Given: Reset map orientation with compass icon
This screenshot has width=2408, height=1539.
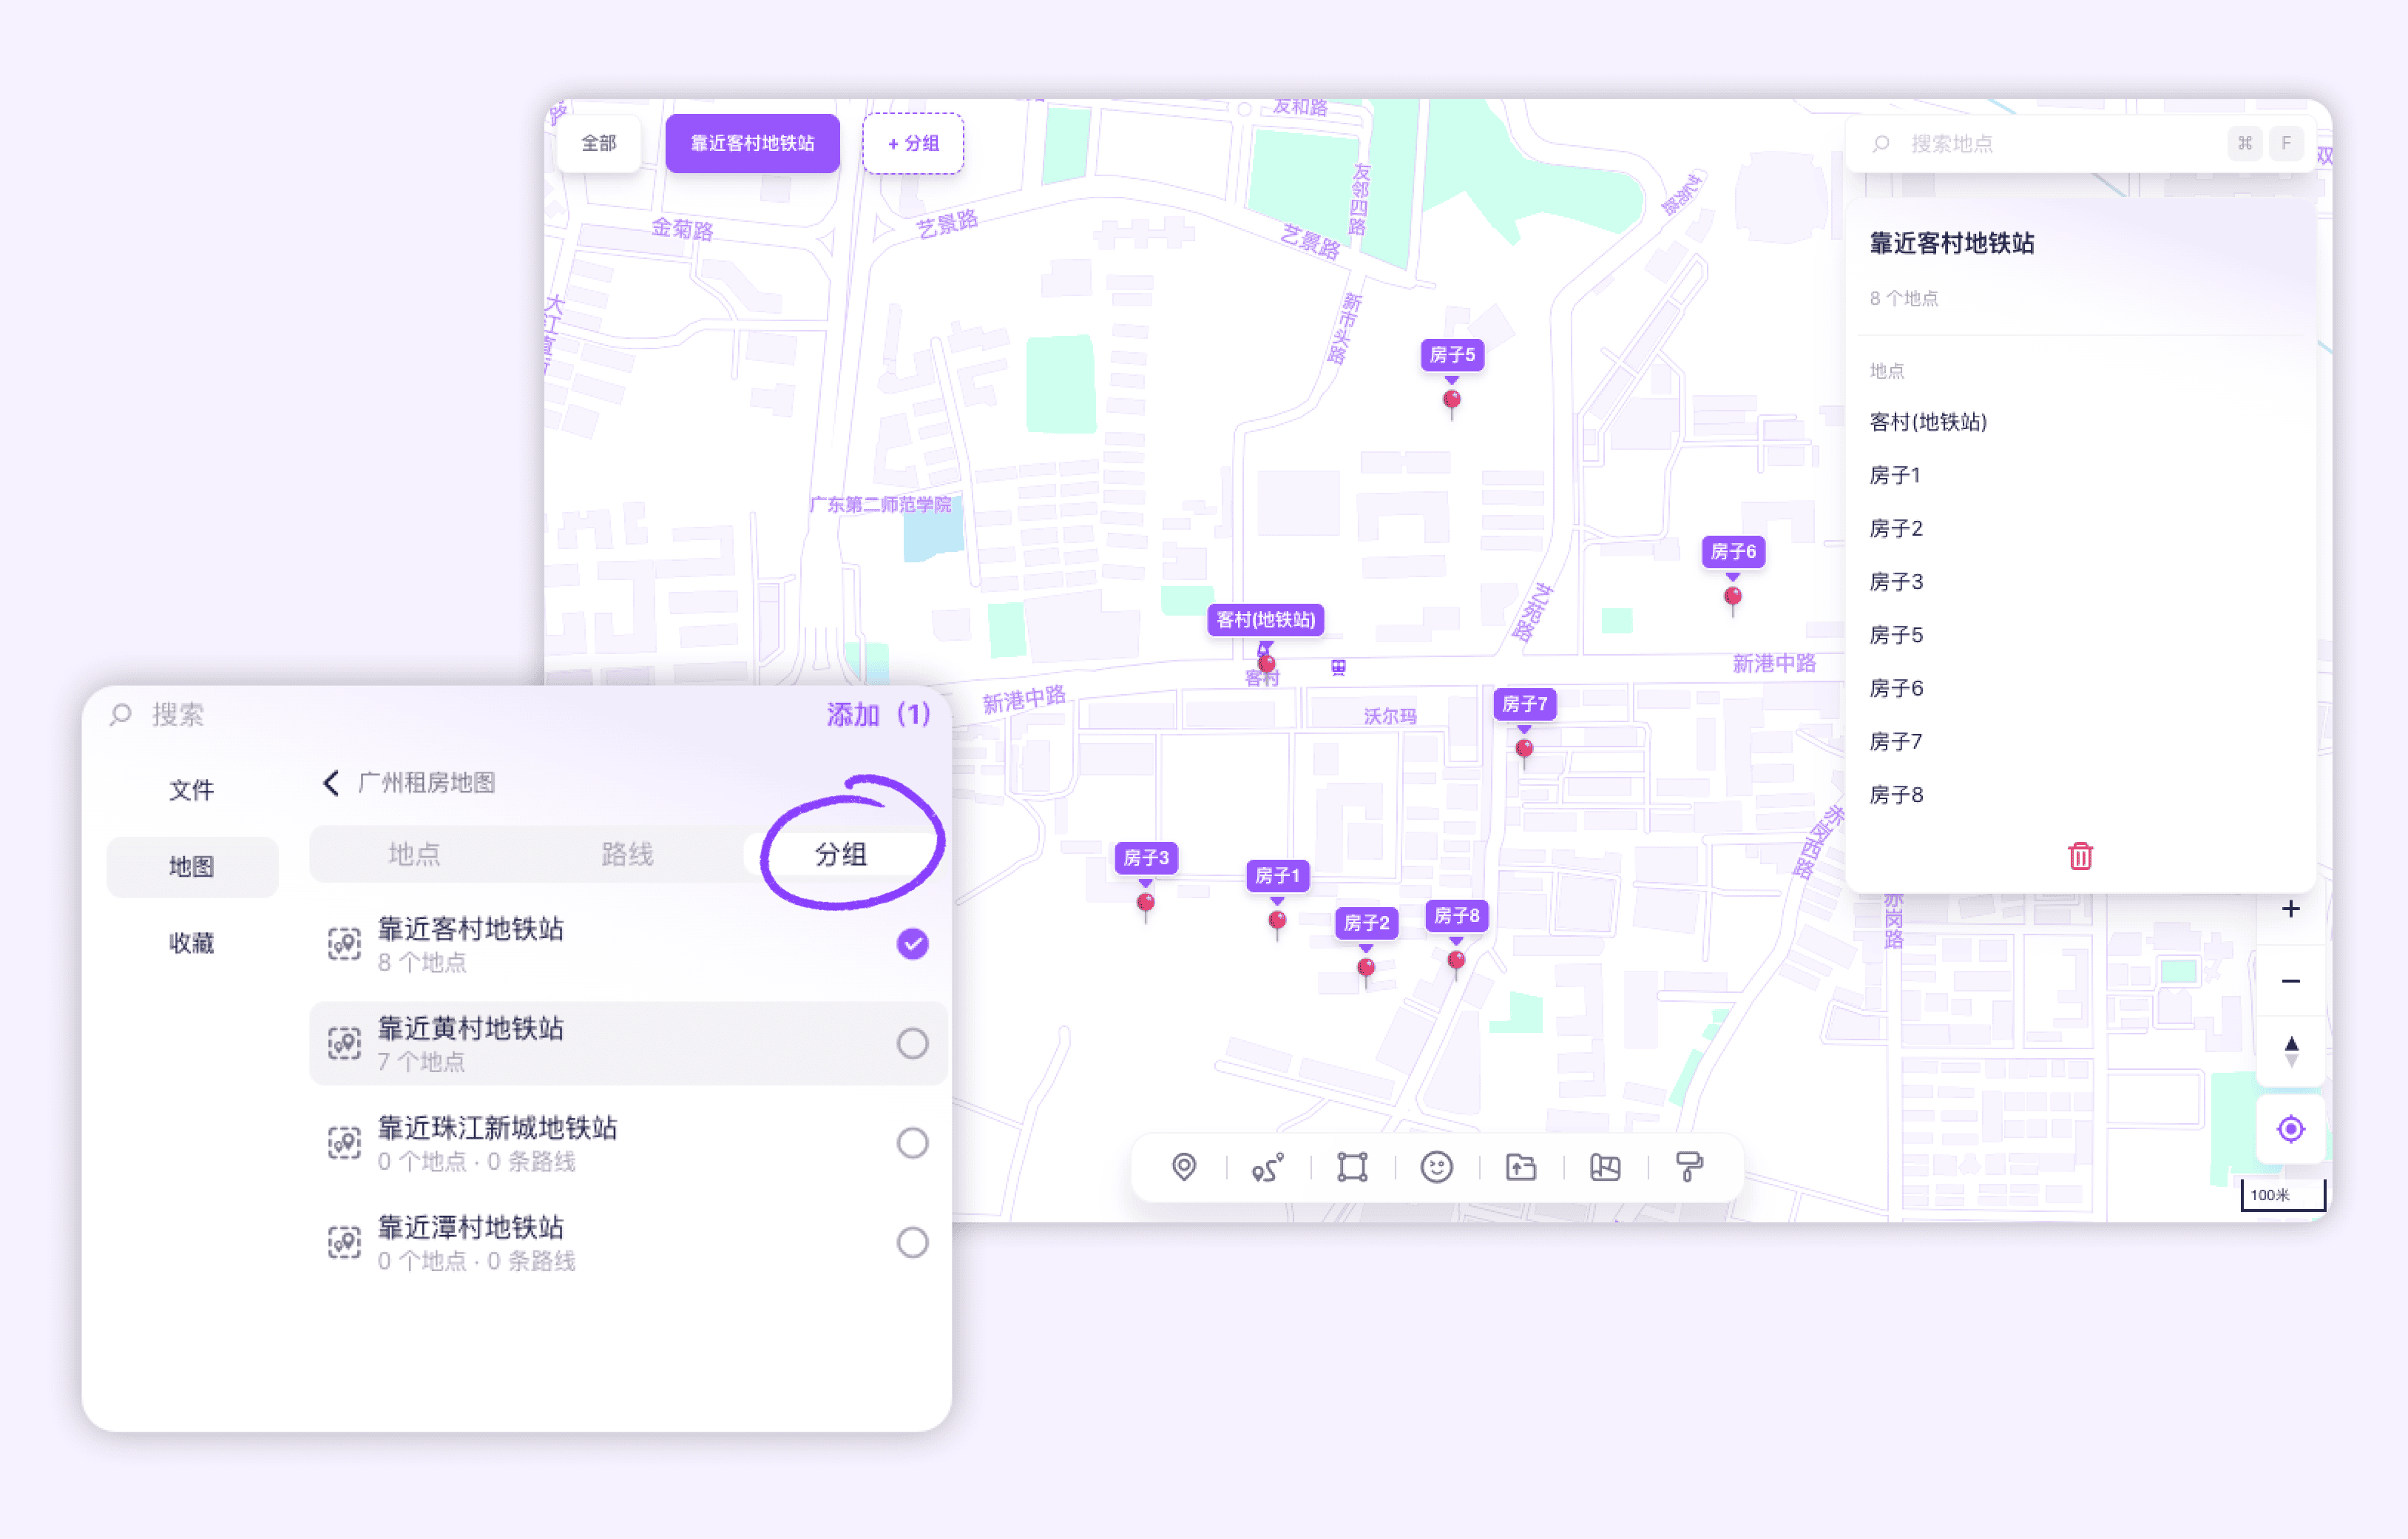Looking at the screenshot, I should [x=2290, y=1051].
